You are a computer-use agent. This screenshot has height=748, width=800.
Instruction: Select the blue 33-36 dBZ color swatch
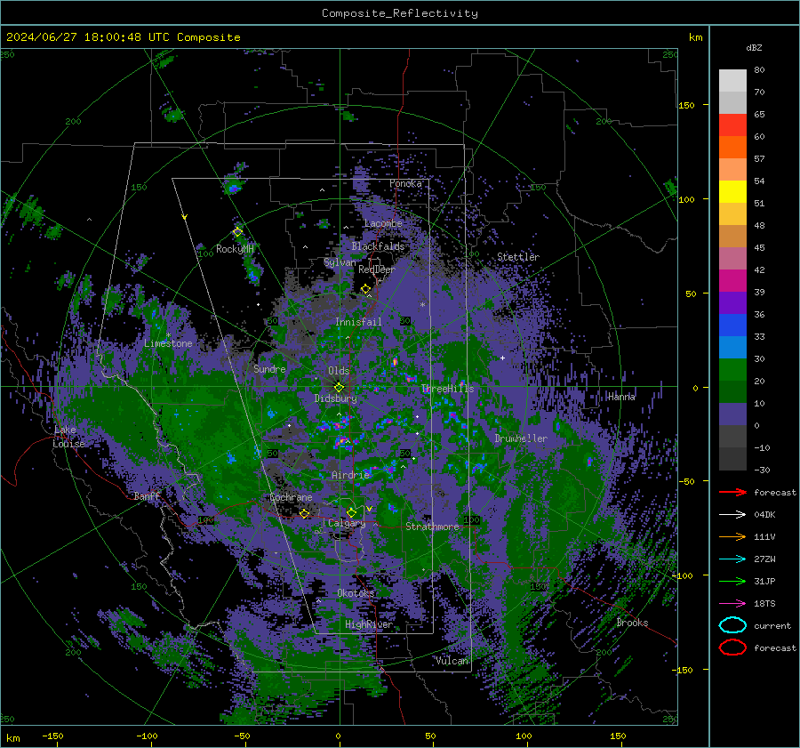point(732,326)
